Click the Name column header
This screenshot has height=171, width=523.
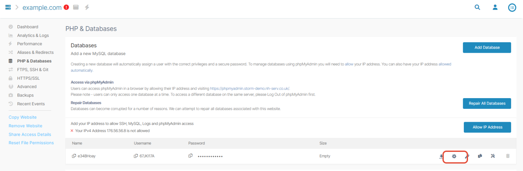77,143
